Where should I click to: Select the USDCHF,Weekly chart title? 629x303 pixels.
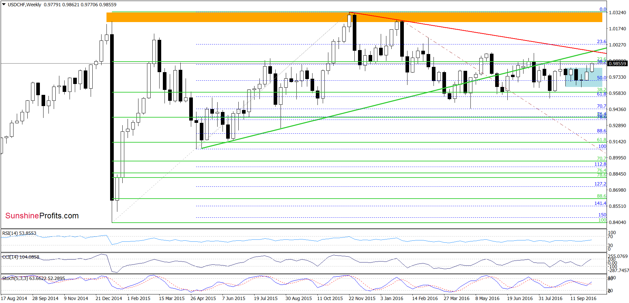click(x=25, y=5)
